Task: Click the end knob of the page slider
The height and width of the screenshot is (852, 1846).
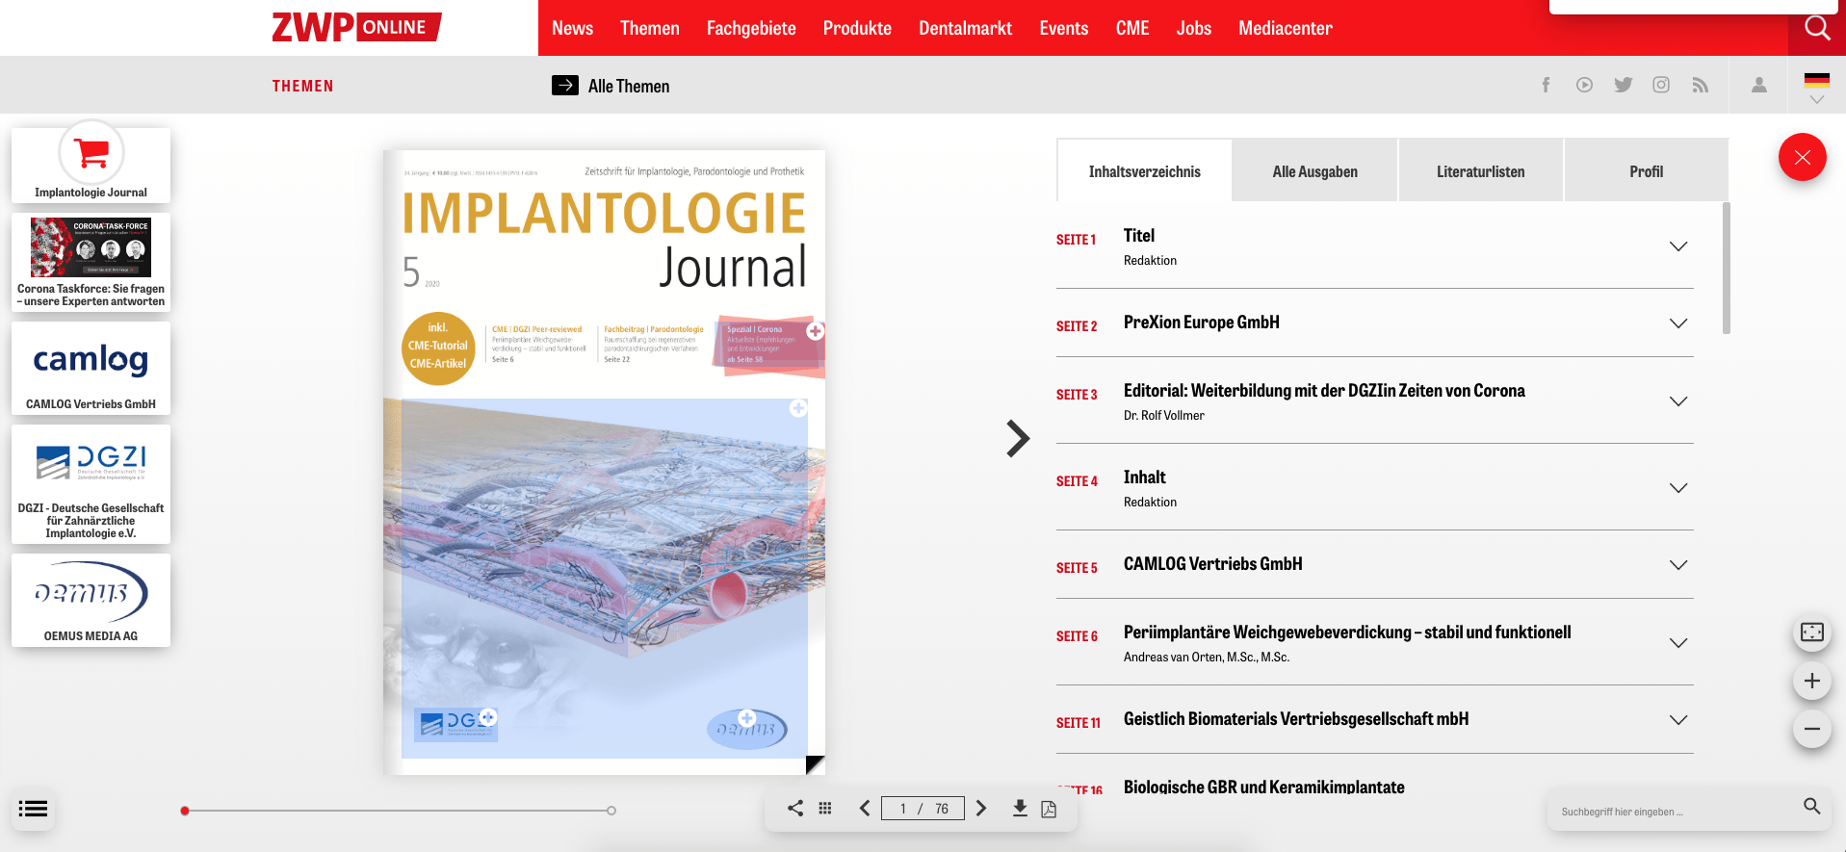Action: pyautogui.click(x=611, y=811)
